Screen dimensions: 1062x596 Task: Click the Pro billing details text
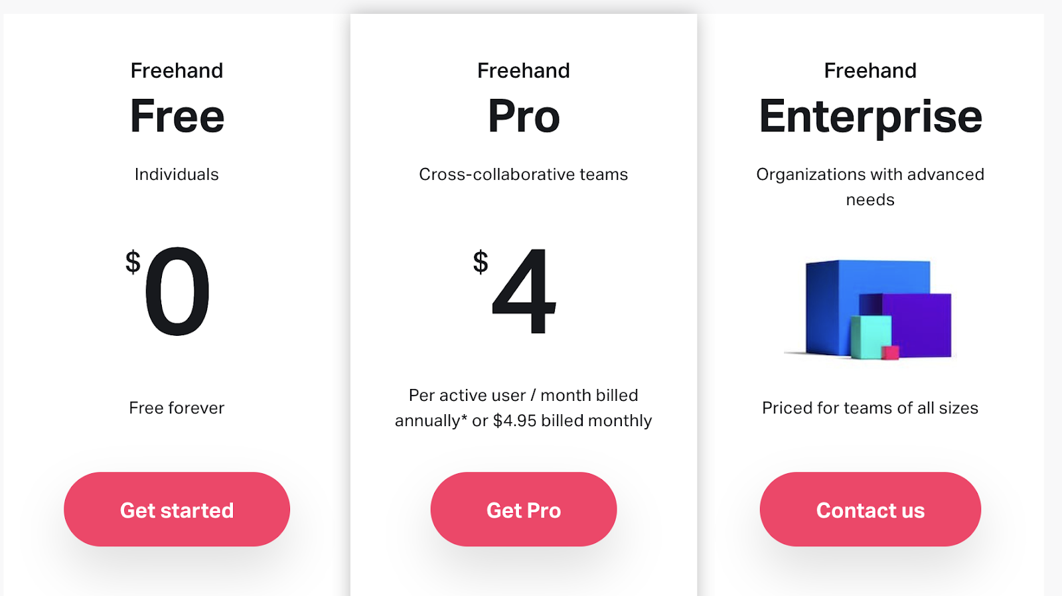523,408
